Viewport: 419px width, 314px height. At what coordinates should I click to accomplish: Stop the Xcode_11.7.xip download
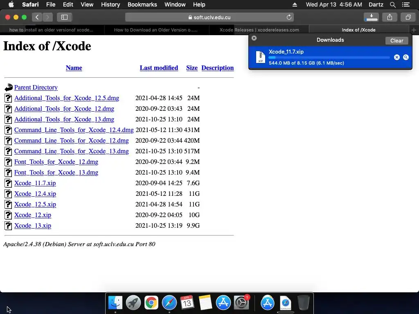click(397, 57)
